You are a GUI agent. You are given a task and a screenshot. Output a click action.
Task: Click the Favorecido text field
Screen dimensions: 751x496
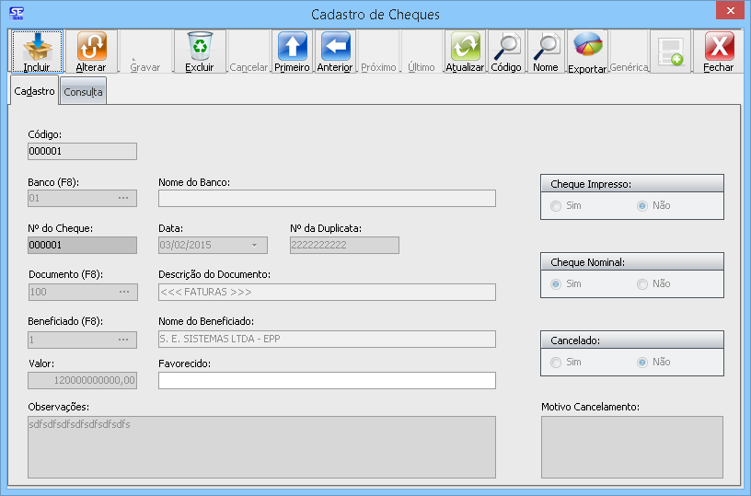(x=327, y=381)
